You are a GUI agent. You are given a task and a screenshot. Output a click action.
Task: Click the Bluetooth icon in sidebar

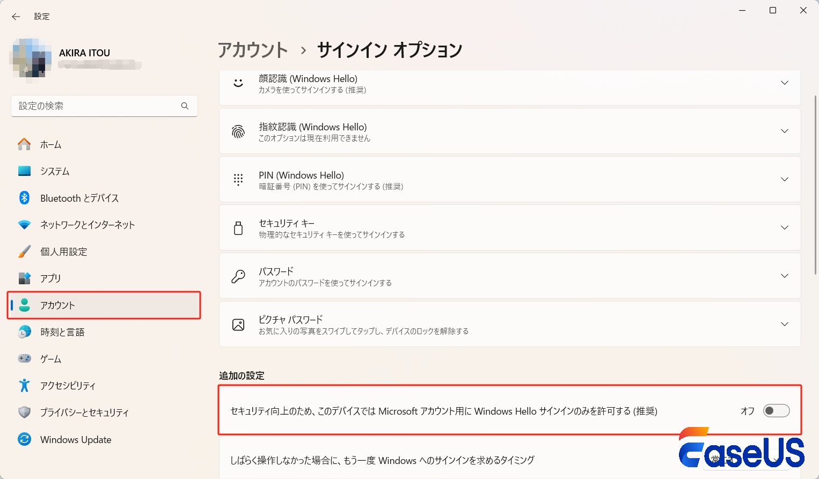pyautogui.click(x=24, y=198)
